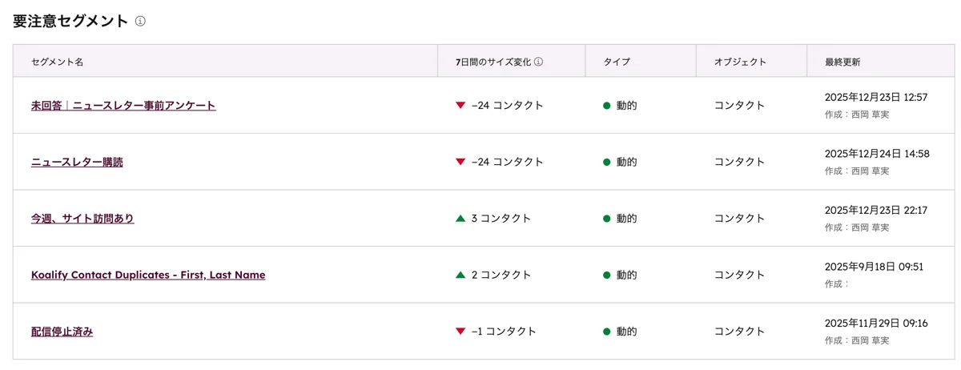Image resolution: width=961 pixels, height=370 pixels.
Task: Click the セグメント名 column header
Action: (x=57, y=62)
